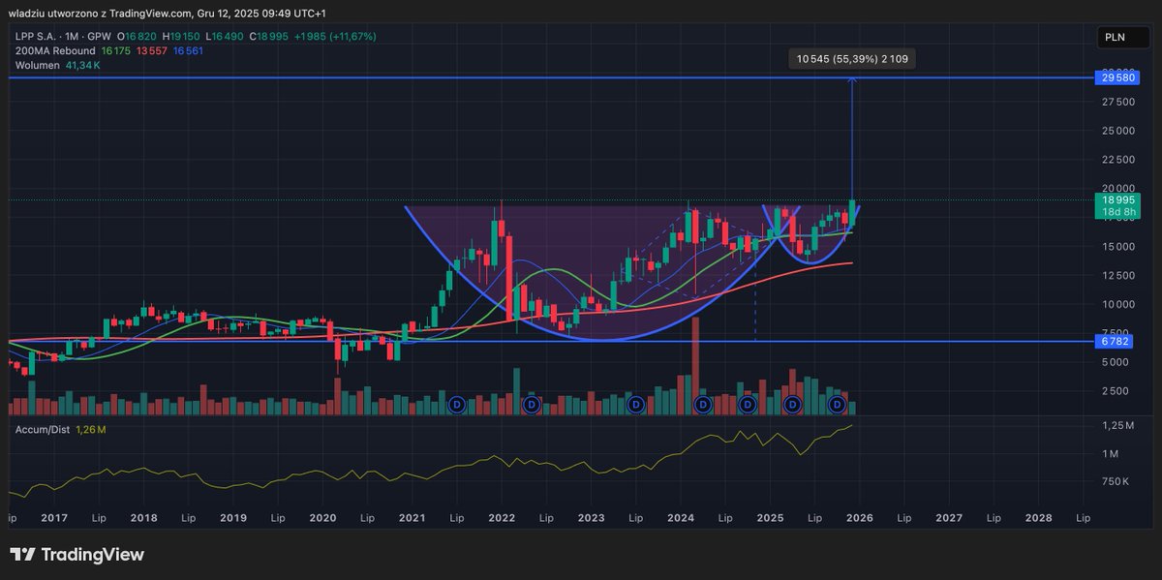Click the dividend D marker below the 2022 bars
Screen dimensions: 1162x580
tap(530, 404)
